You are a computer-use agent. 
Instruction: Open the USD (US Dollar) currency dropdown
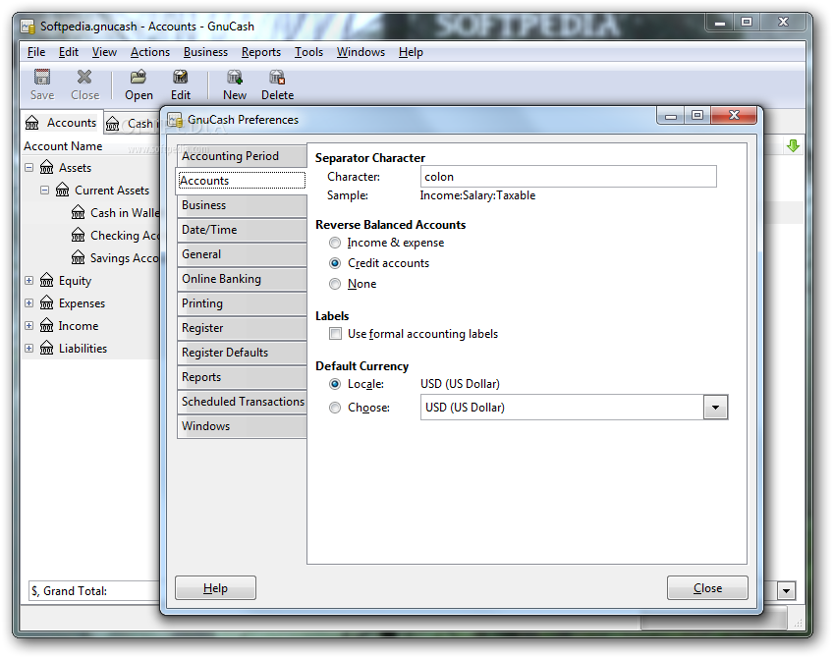[715, 408]
